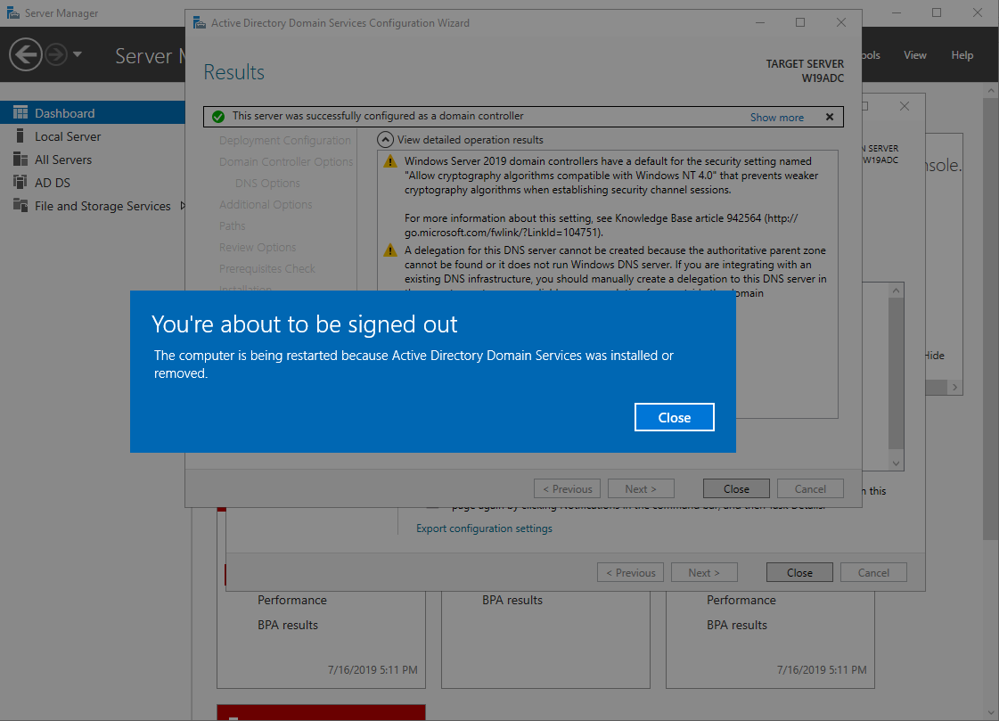
Task: Click the Review Options wizard step
Action: click(258, 247)
